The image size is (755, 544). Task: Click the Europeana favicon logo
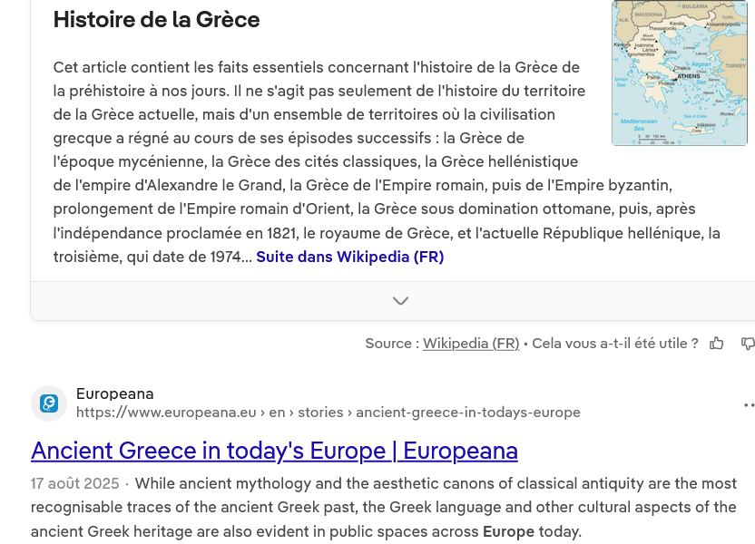[x=49, y=403]
